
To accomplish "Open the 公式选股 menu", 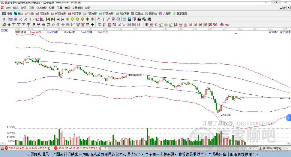I will (x=41, y=8).
